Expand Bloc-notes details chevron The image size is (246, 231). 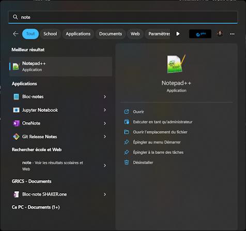[x=105, y=97]
